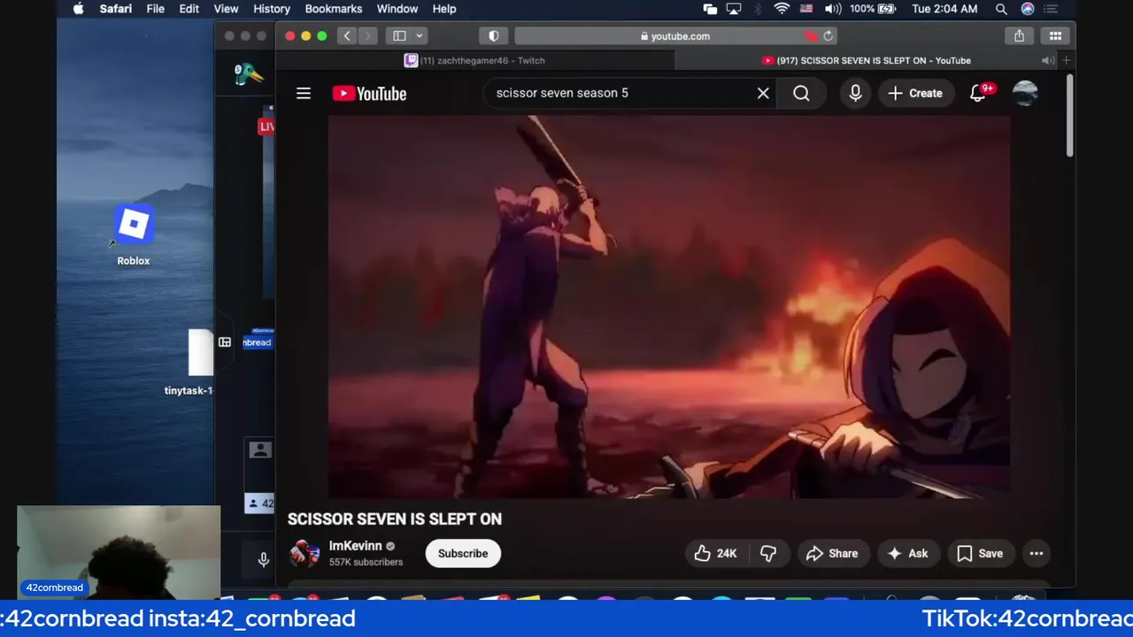Like the video with 24K thumbs up
The width and height of the screenshot is (1133, 637).
click(x=716, y=553)
